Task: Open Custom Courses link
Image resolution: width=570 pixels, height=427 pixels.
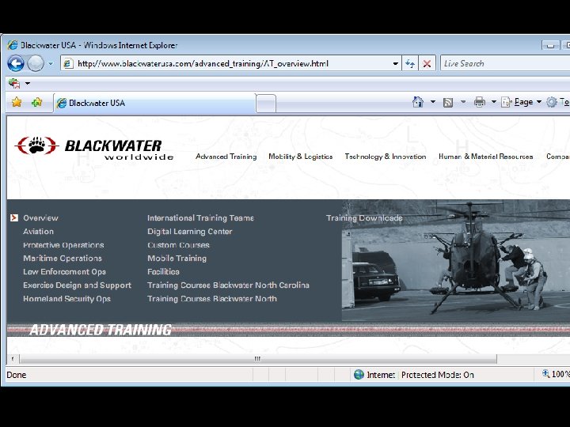Action: point(178,245)
